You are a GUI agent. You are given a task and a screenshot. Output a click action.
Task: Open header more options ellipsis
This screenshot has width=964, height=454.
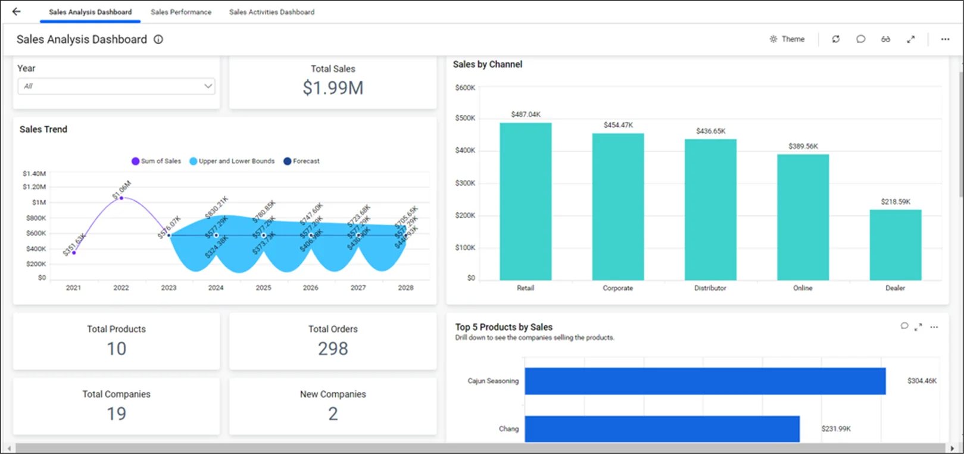945,39
